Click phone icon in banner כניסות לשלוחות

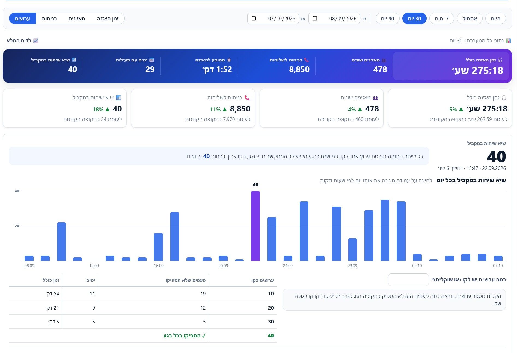(307, 60)
